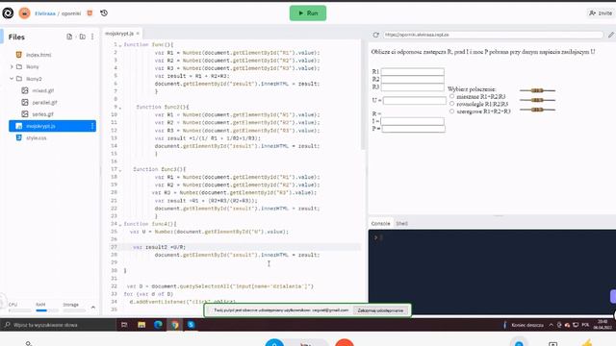The height and width of the screenshot is (346, 616).
Task: Show hidden system tray icons
Action: [551, 325]
